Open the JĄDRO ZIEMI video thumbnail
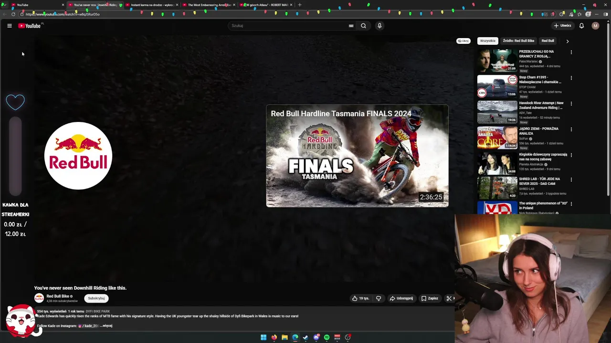This screenshot has width=611, height=343. point(497,137)
